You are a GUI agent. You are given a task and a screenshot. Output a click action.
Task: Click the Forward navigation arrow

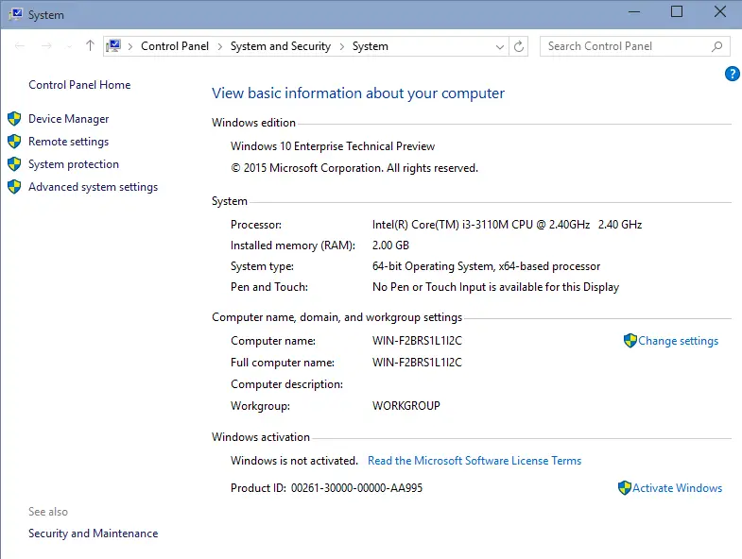[x=46, y=46]
